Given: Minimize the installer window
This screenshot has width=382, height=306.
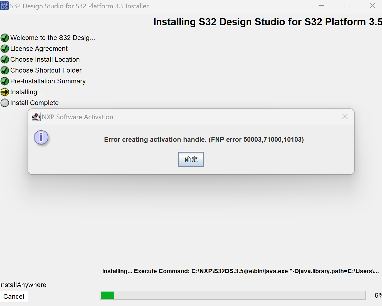Looking at the screenshot, I should [x=321, y=6].
